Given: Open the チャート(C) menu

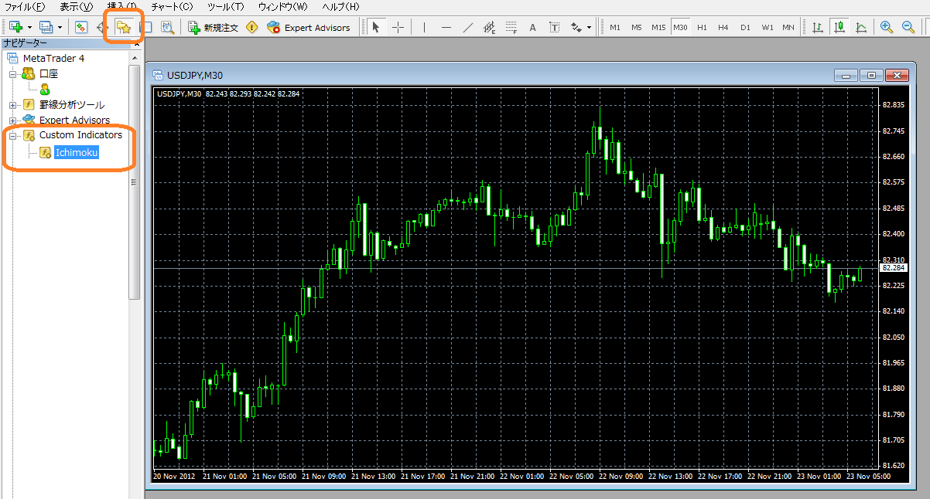Looking at the screenshot, I should pyautogui.click(x=173, y=6).
